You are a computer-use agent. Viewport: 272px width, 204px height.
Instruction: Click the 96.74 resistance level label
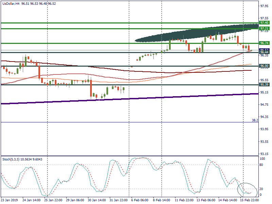tap(264, 43)
